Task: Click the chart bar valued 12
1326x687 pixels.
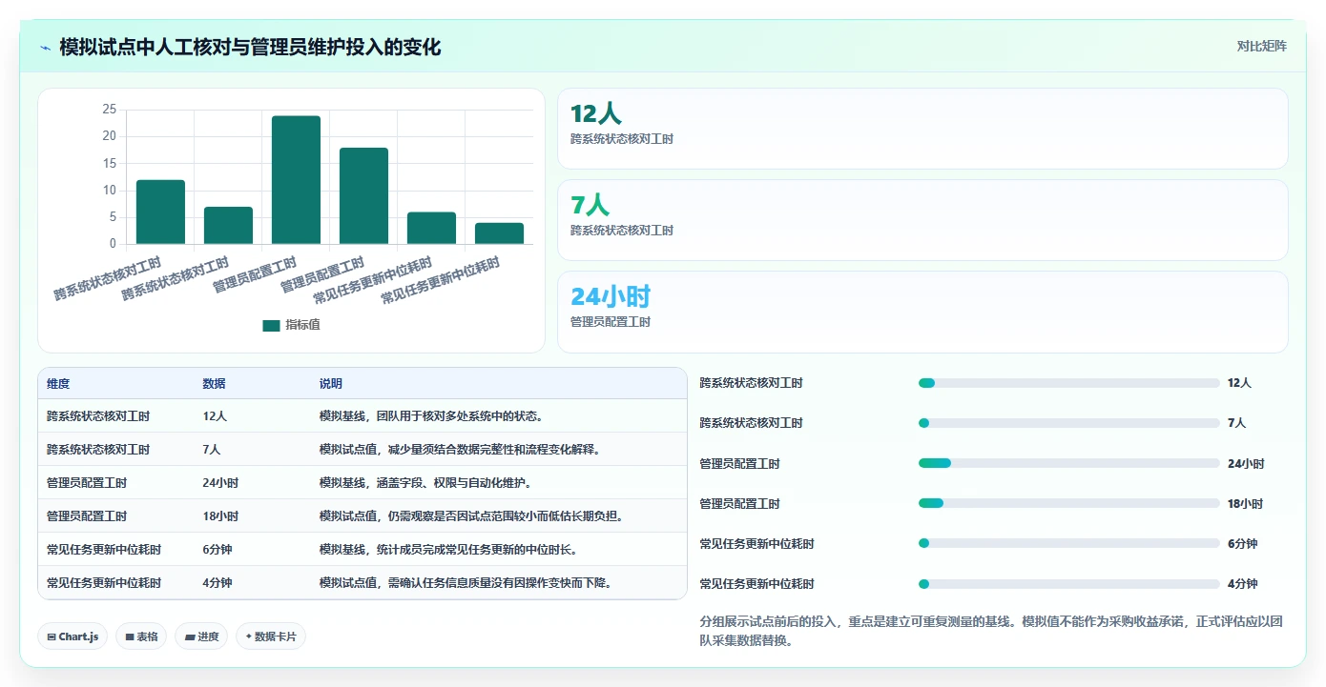Action: [160, 212]
